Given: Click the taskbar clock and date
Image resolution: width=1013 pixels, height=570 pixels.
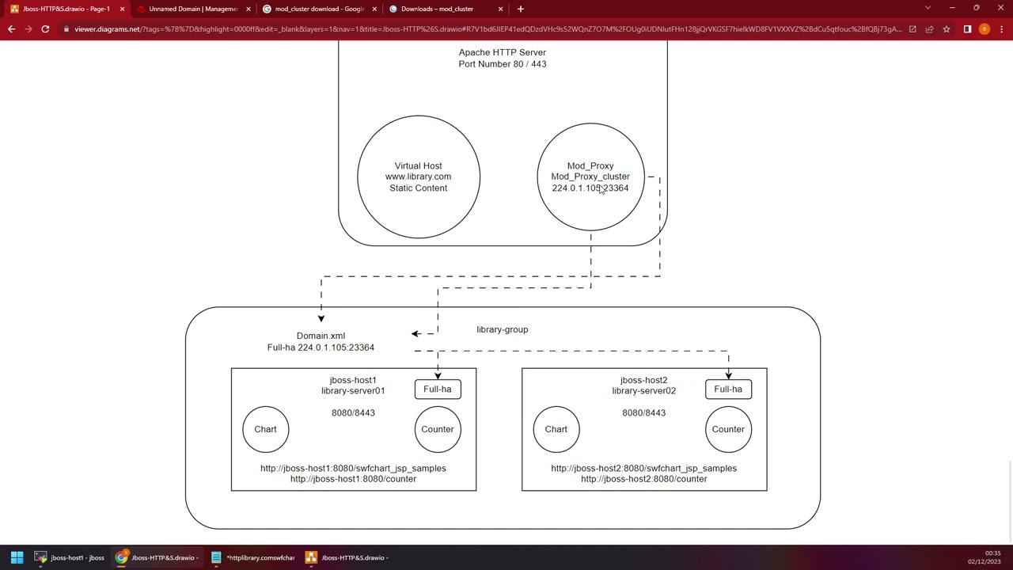Looking at the screenshot, I should [984, 557].
